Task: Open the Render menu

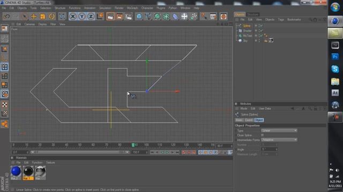Action: click(x=119, y=8)
